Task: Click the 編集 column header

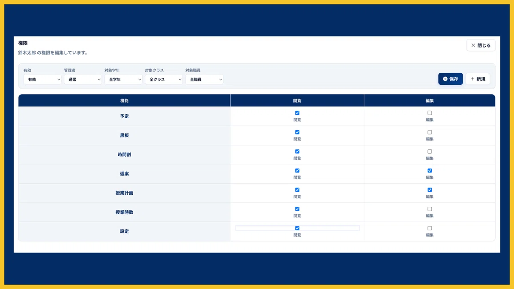Action: pos(430,101)
